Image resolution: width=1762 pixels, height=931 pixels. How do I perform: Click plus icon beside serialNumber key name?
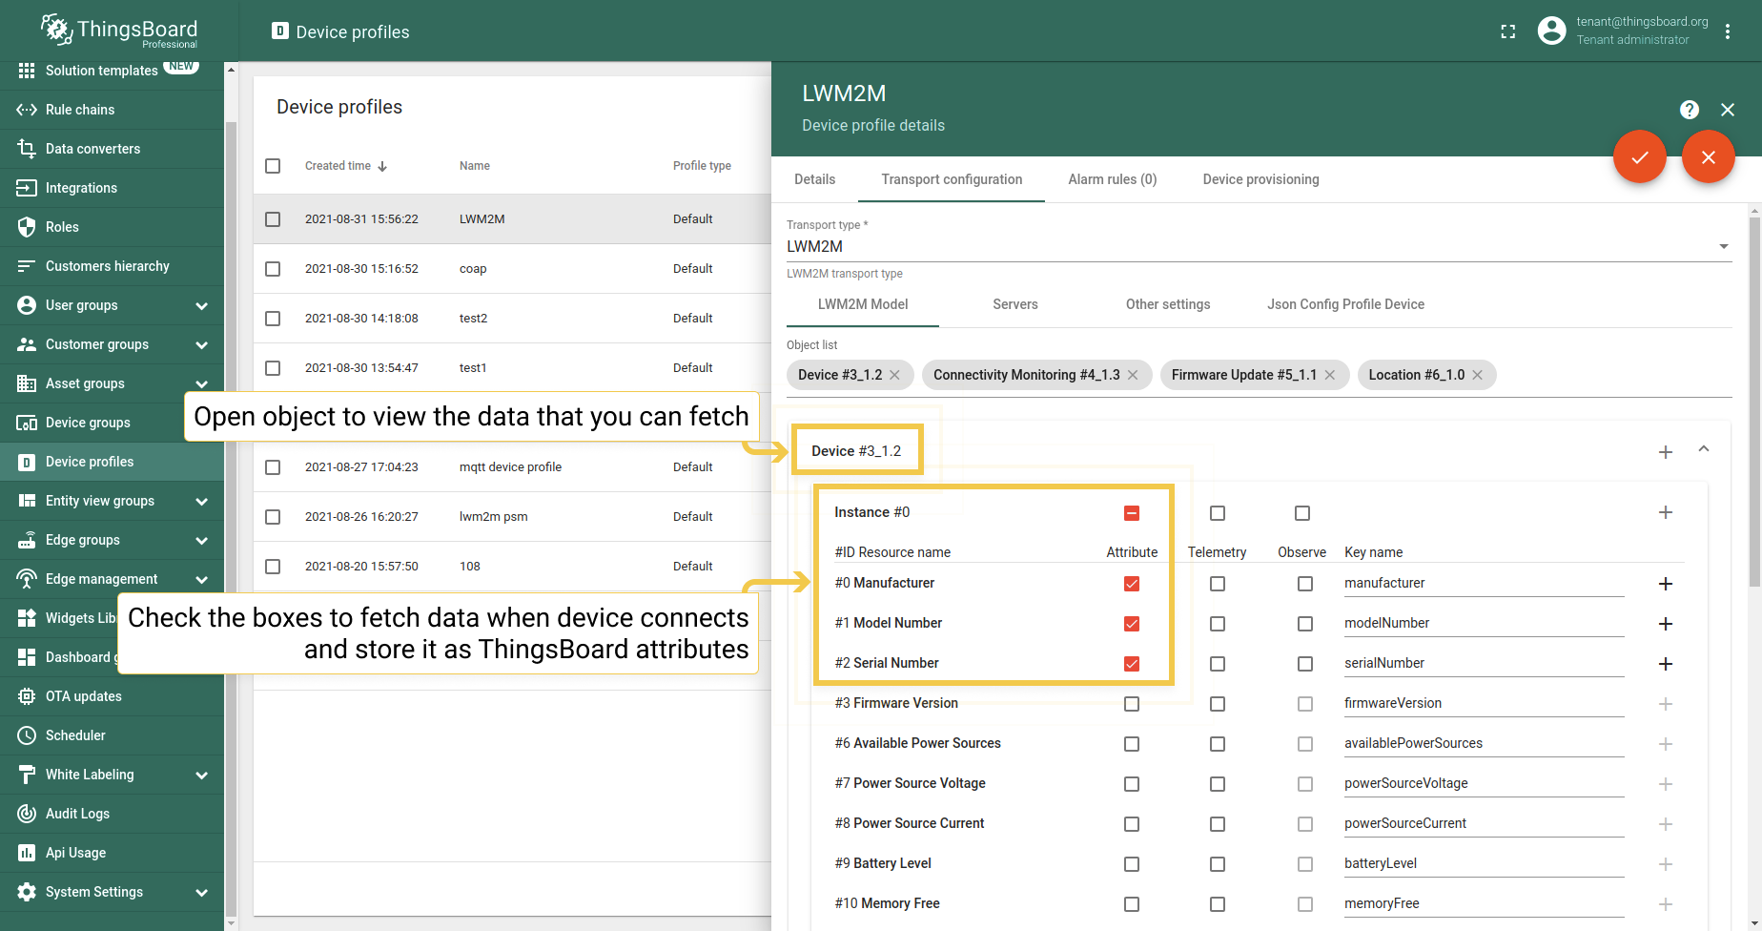point(1666,664)
